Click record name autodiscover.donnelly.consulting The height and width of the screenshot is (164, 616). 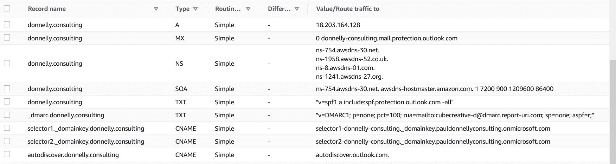[73, 155]
